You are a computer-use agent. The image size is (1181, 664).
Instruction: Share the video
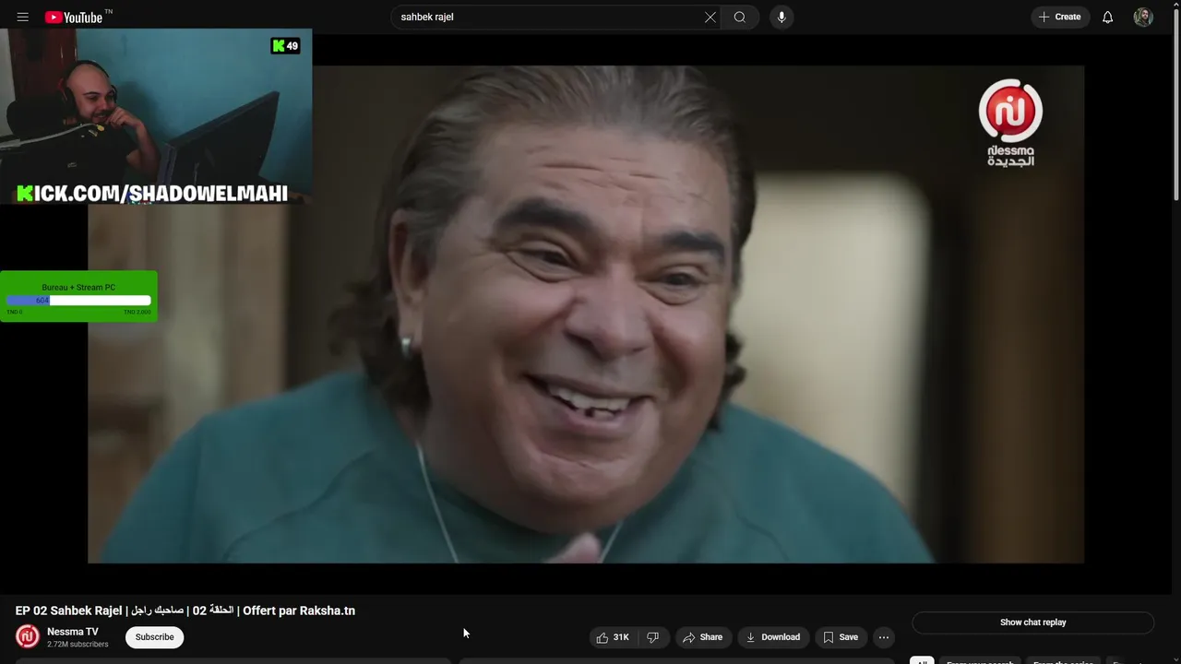702,637
